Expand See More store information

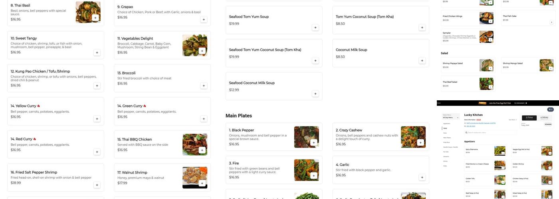pyautogui.click(x=512, y=119)
